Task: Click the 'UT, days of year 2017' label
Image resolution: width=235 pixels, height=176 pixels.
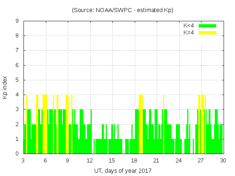Action: click(123, 170)
